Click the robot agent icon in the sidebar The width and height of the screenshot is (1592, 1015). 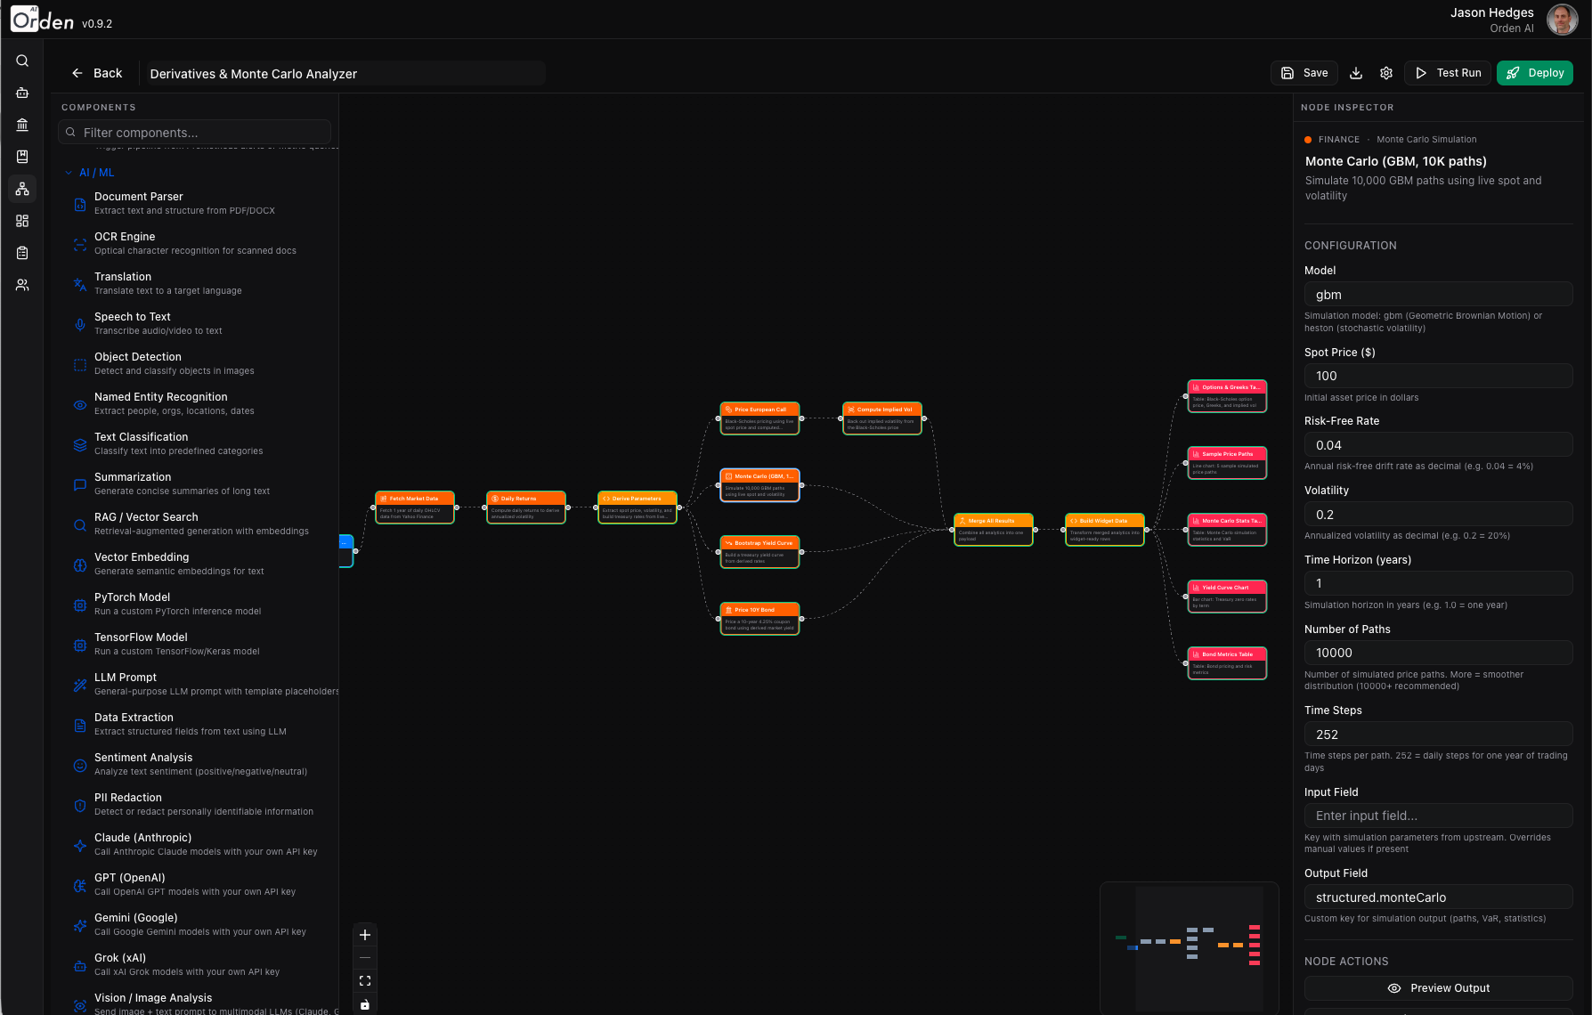click(x=22, y=93)
